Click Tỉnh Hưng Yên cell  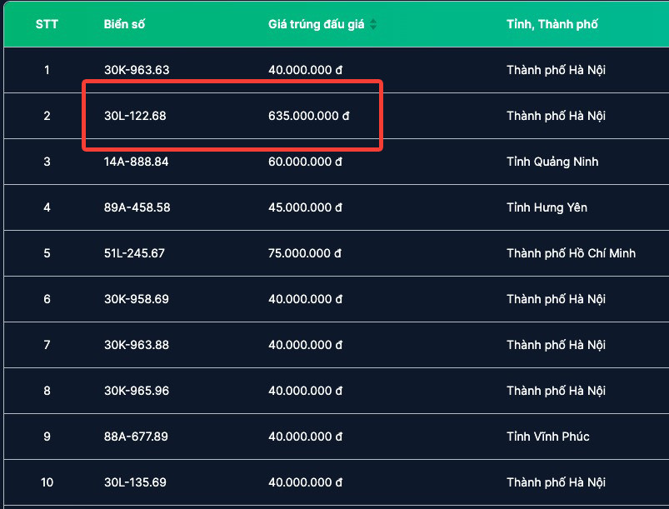[547, 207]
